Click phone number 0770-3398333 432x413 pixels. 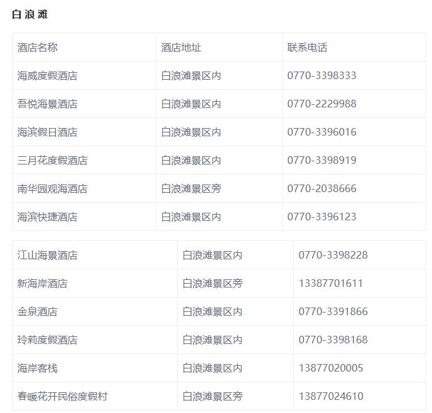pyautogui.click(x=321, y=76)
